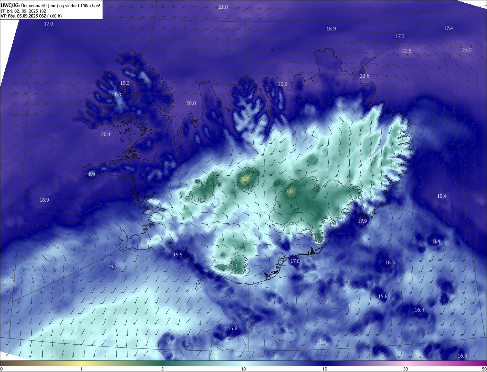Click the 17.4 value label
This screenshot has width=487, height=372.
click(x=448, y=29)
